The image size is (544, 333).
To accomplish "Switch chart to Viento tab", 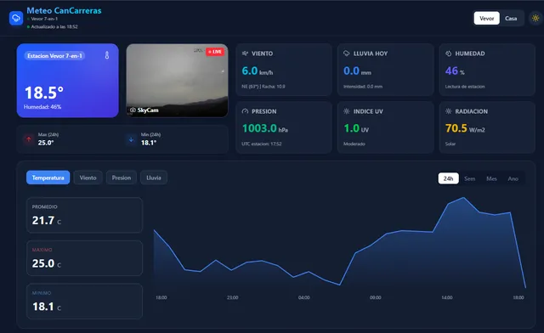I will coord(88,178).
